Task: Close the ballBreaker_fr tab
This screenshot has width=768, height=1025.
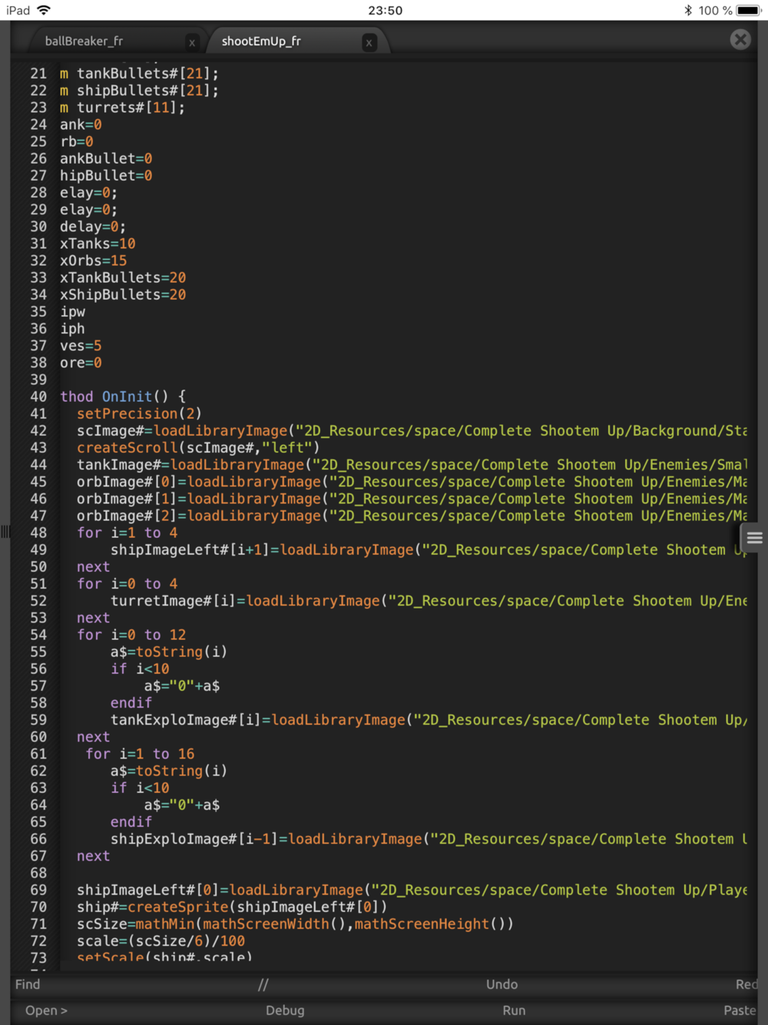Action: (x=192, y=42)
